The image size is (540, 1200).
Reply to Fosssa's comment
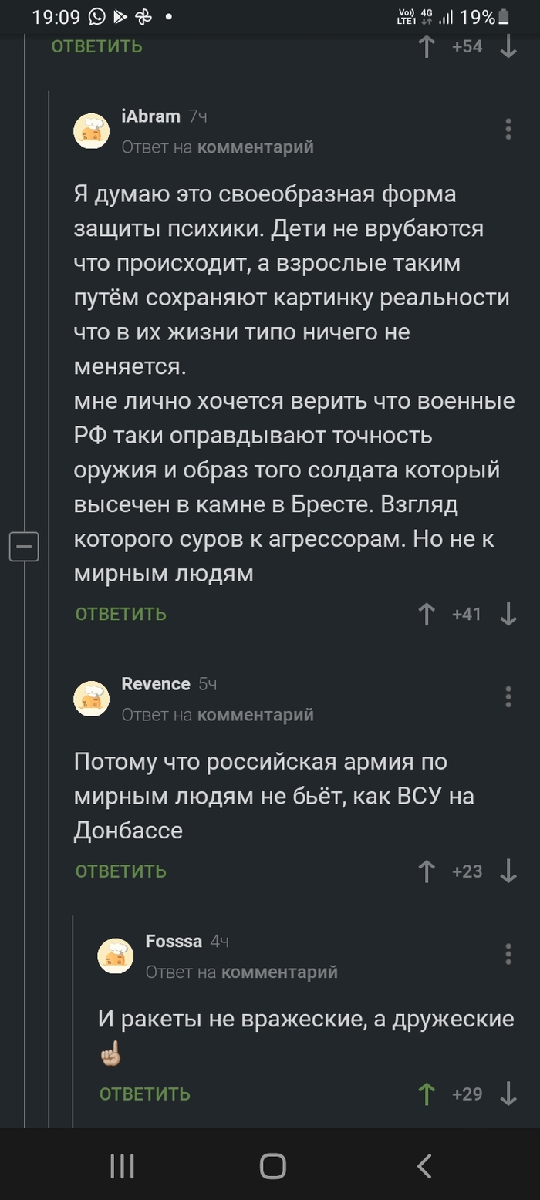(145, 1094)
